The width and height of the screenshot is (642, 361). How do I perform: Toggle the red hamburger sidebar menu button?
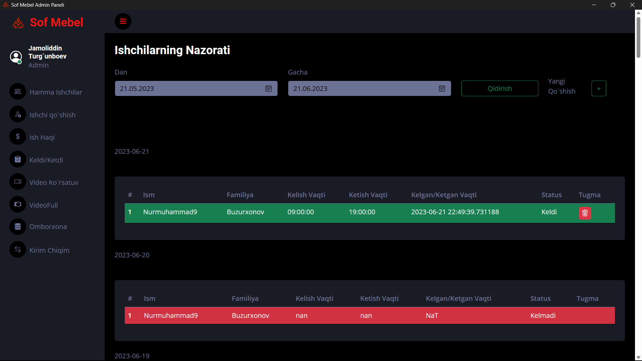[123, 21]
